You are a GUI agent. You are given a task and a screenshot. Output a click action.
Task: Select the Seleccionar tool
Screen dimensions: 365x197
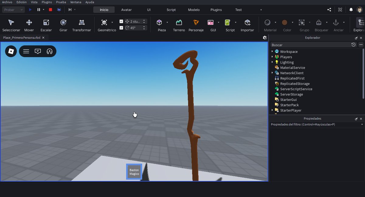click(11, 26)
